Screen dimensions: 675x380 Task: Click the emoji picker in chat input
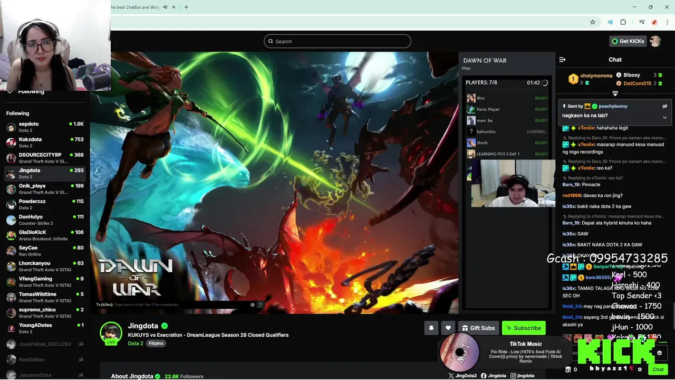pyautogui.click(x=659, y=353)
